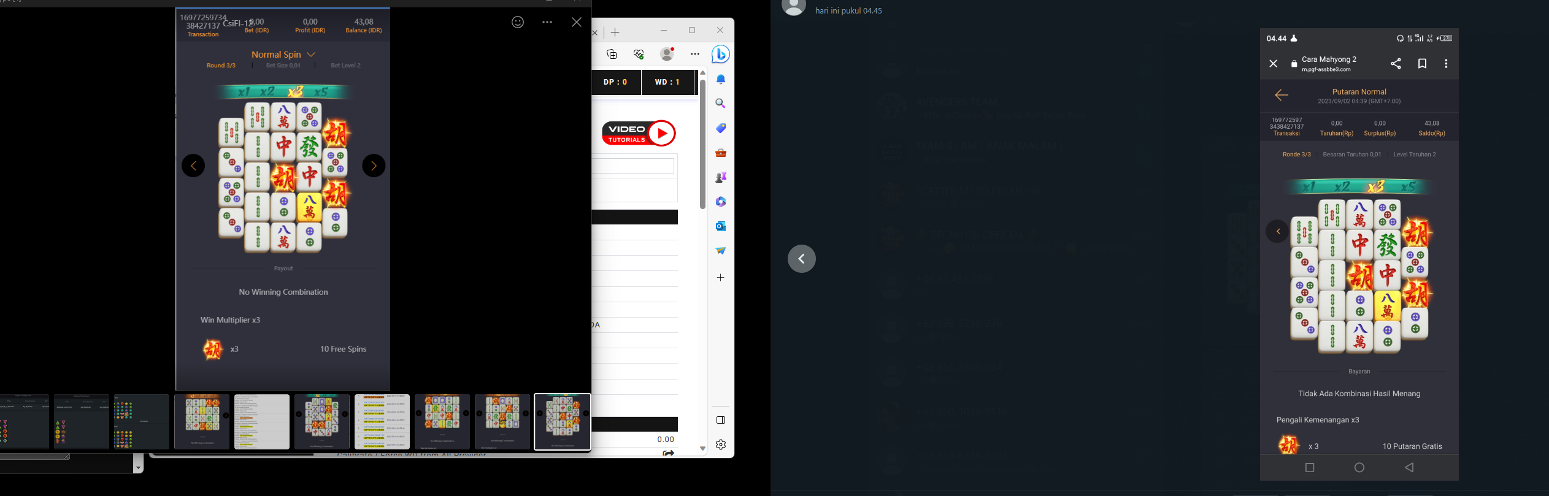Click the DP : 0 counter
This screenshot has height=496, width=1549.
(x=615, y=82)
